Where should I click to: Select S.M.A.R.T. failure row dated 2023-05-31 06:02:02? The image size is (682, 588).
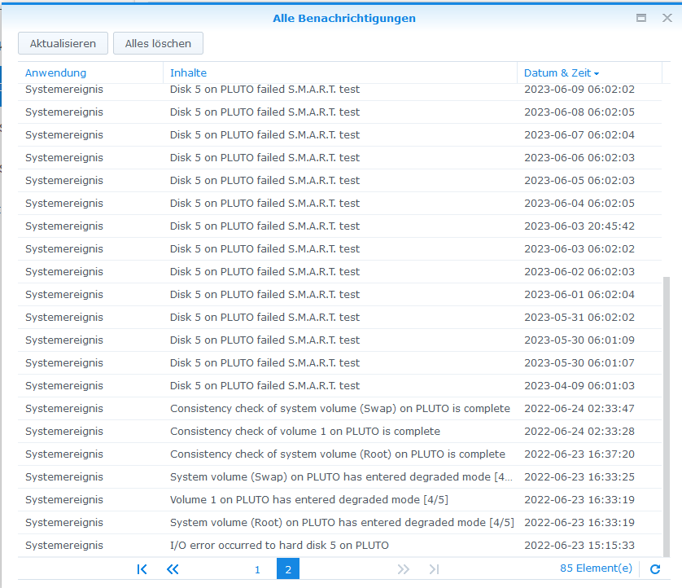pyautogui.click(x=339, y=318)
